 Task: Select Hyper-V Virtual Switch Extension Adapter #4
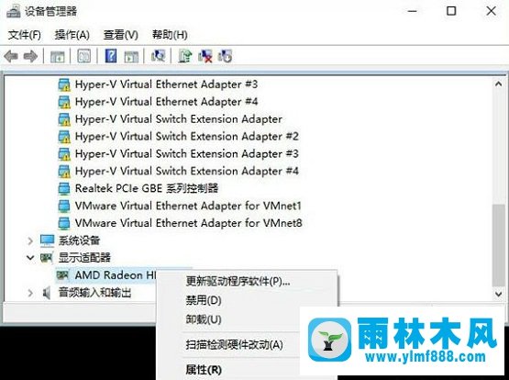tap(187, 171)
